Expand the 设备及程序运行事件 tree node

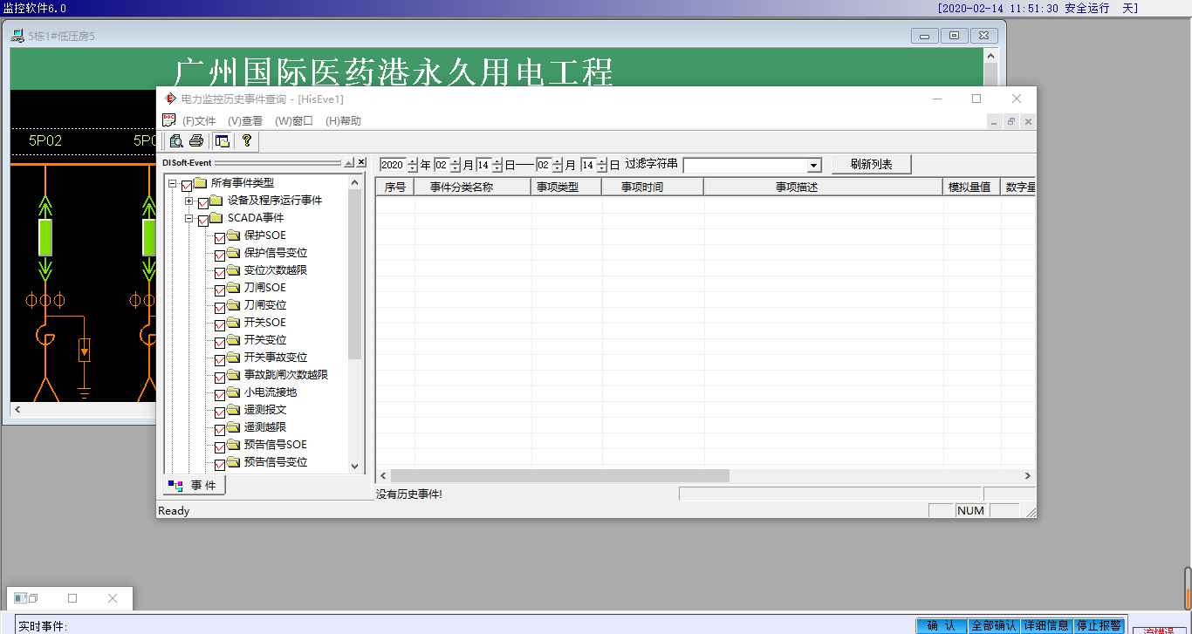(188, 201)
